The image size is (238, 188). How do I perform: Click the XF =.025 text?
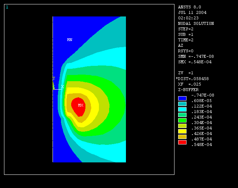point(189,84)
